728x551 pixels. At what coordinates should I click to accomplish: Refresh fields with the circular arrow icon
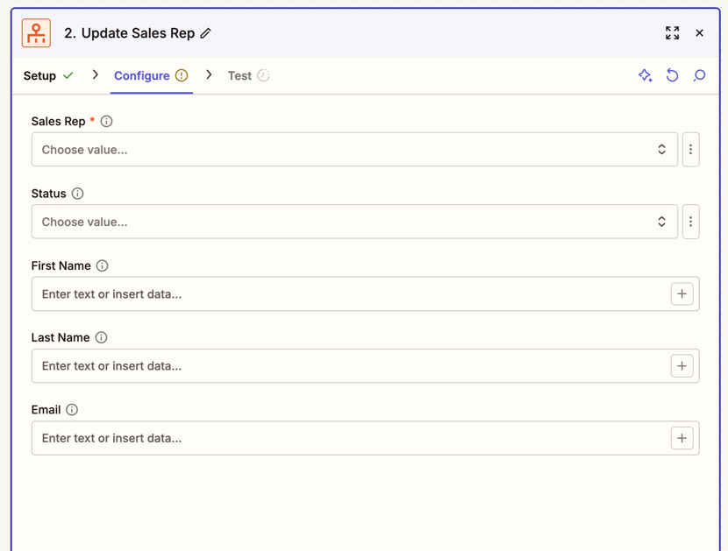click(x=672, y=76)
